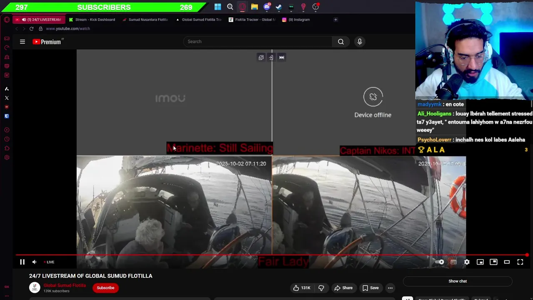Image resolution: width=533 pixels, height=300 pixels.
Task: Subscribe to Global Sumud Flotilla
Action: pos(105,288)
